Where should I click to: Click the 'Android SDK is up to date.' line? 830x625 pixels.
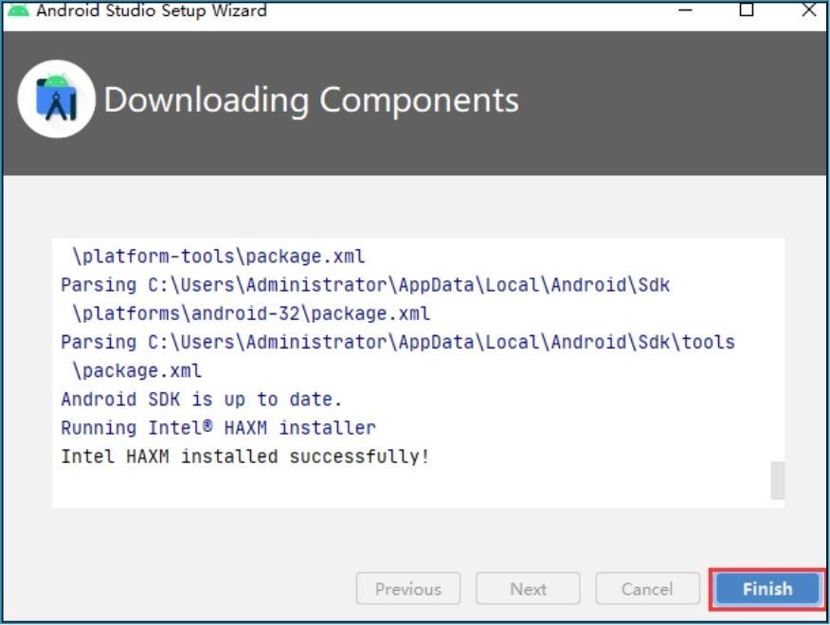tap(201, 400)
